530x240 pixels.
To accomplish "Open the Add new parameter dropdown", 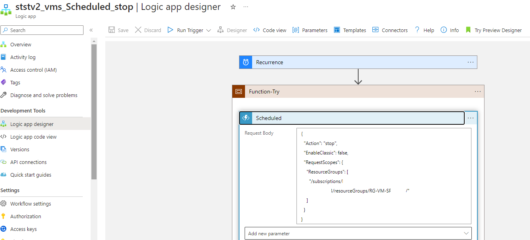I will tap(358, 233).
